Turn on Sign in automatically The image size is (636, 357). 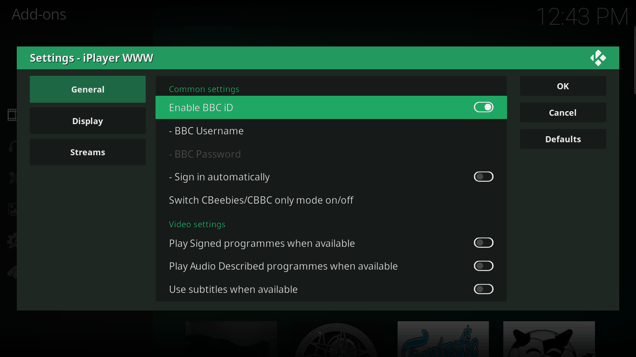(x=483, y=177)
